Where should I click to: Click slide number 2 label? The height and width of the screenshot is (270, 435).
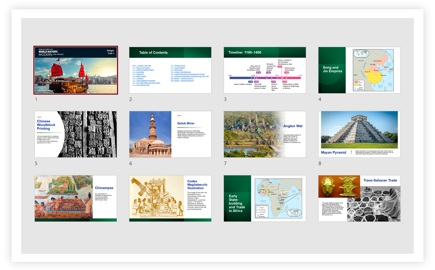click(x=130, y=99)
